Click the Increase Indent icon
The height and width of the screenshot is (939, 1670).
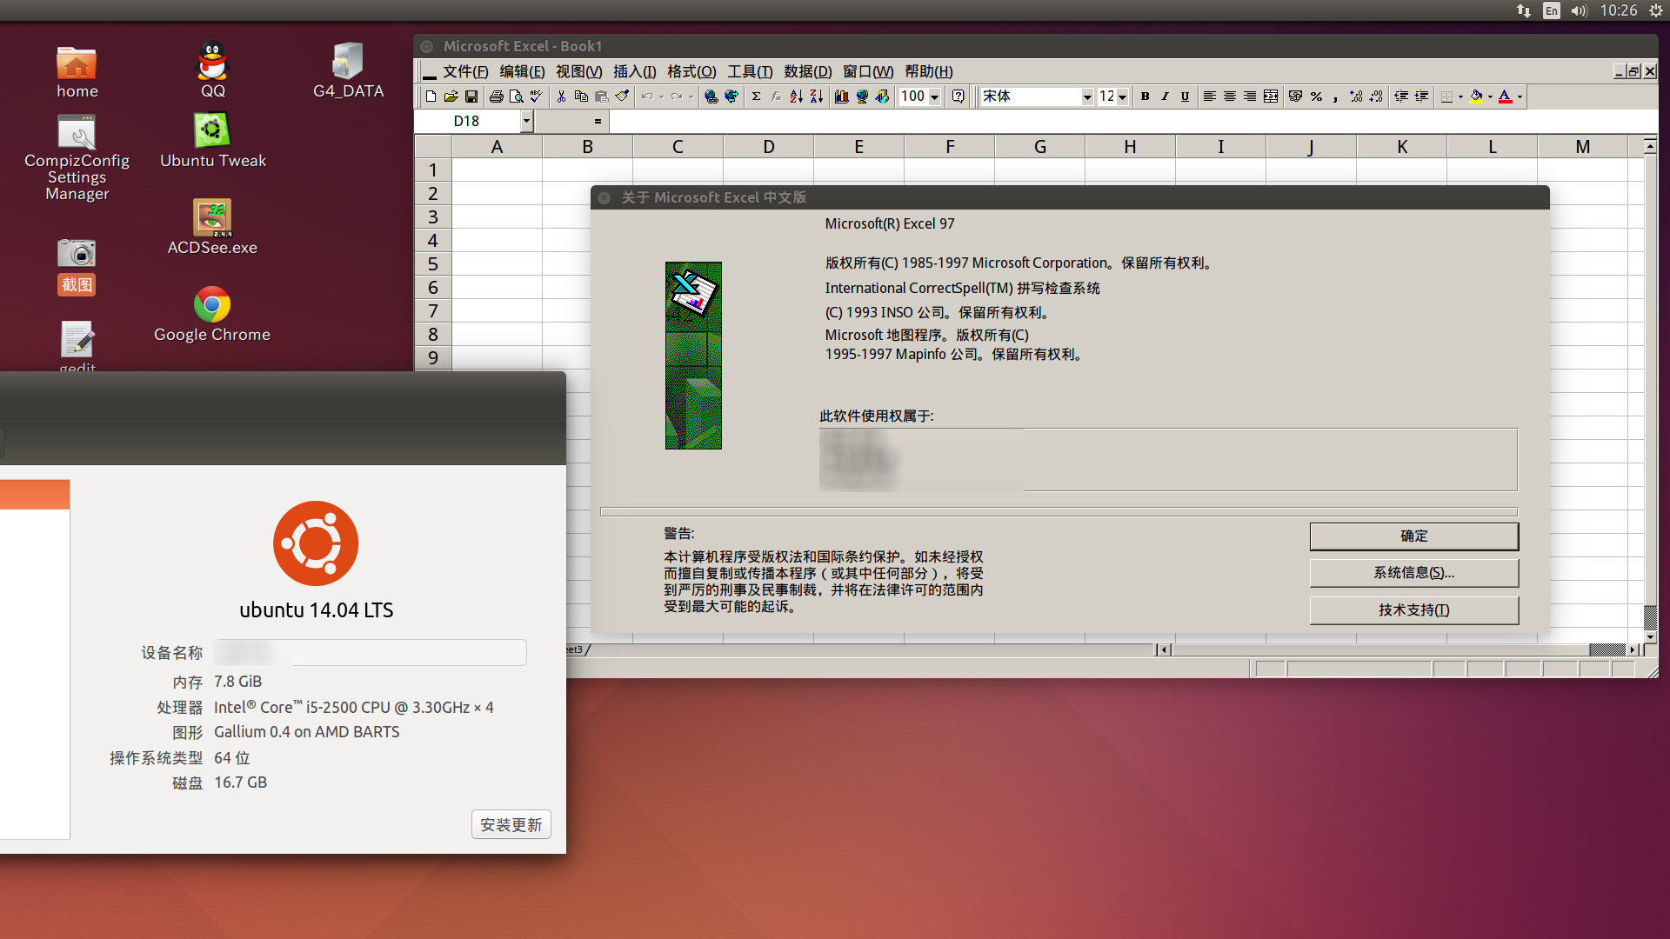pos(1421,97)
